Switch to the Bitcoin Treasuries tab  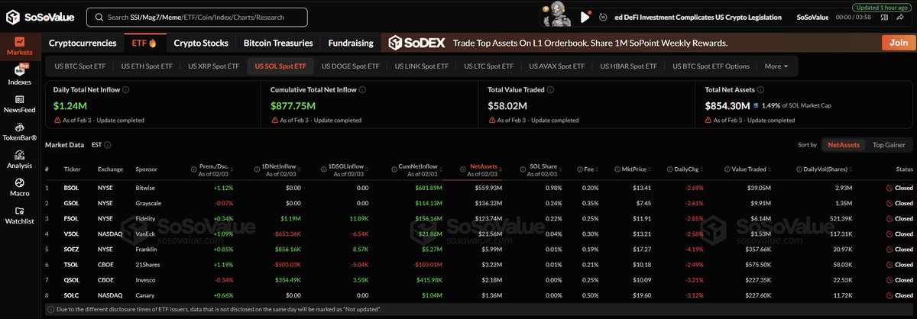tap(278, 43)
